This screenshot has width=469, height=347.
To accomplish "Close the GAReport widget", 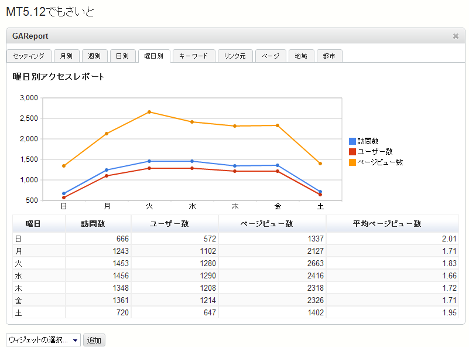I will click(456, 36).
